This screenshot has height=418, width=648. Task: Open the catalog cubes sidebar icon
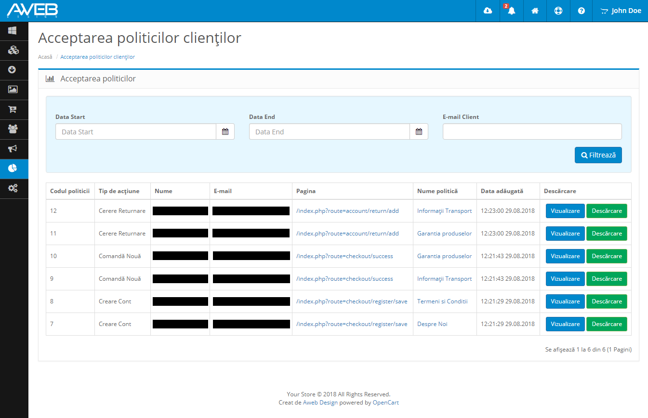click(x=13, y=50)
